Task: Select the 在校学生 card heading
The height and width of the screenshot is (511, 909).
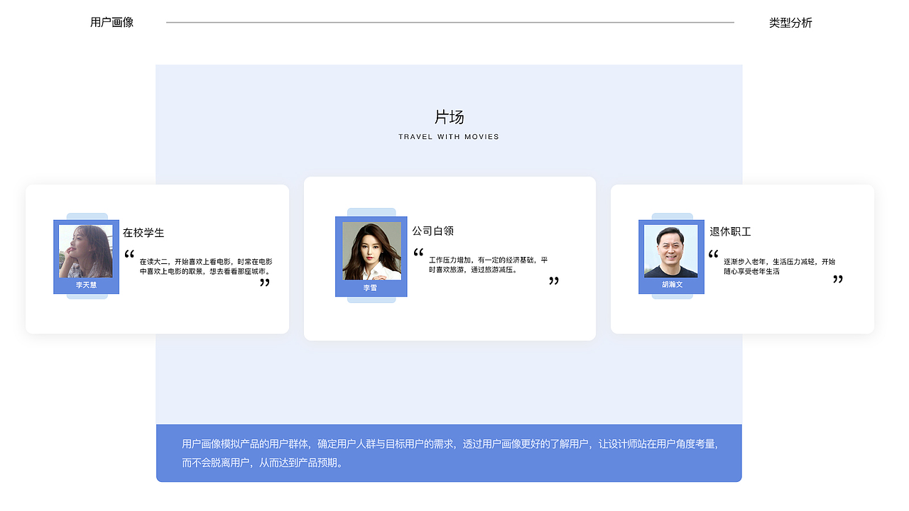Action: pos(143,233)
